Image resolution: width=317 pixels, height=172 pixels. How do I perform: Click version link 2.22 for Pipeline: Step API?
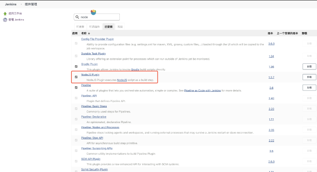(271, 140)
